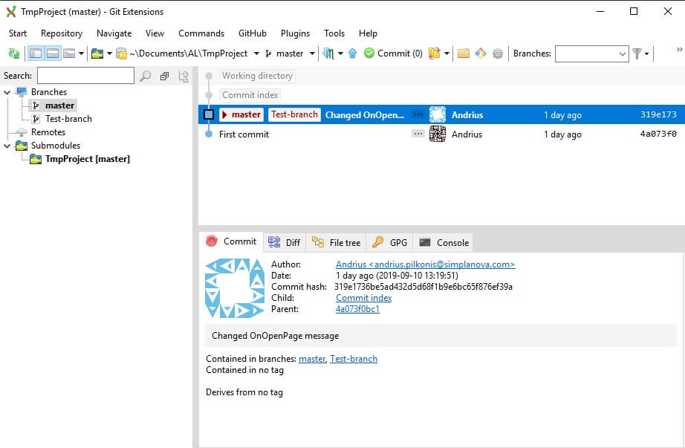The height and width of the screenshot is (448, 685).
Task: Select TmpProject [master] submodule
Action: [88, 159]
